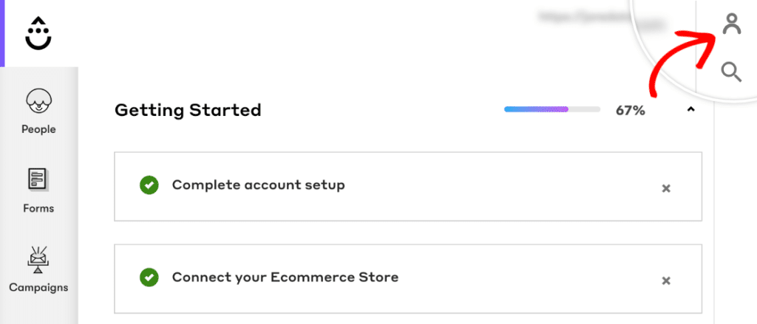Click the Getting Started progress bar

coord(551,110)
